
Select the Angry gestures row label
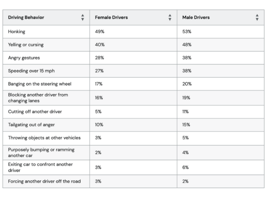click(x=24, y=58)
